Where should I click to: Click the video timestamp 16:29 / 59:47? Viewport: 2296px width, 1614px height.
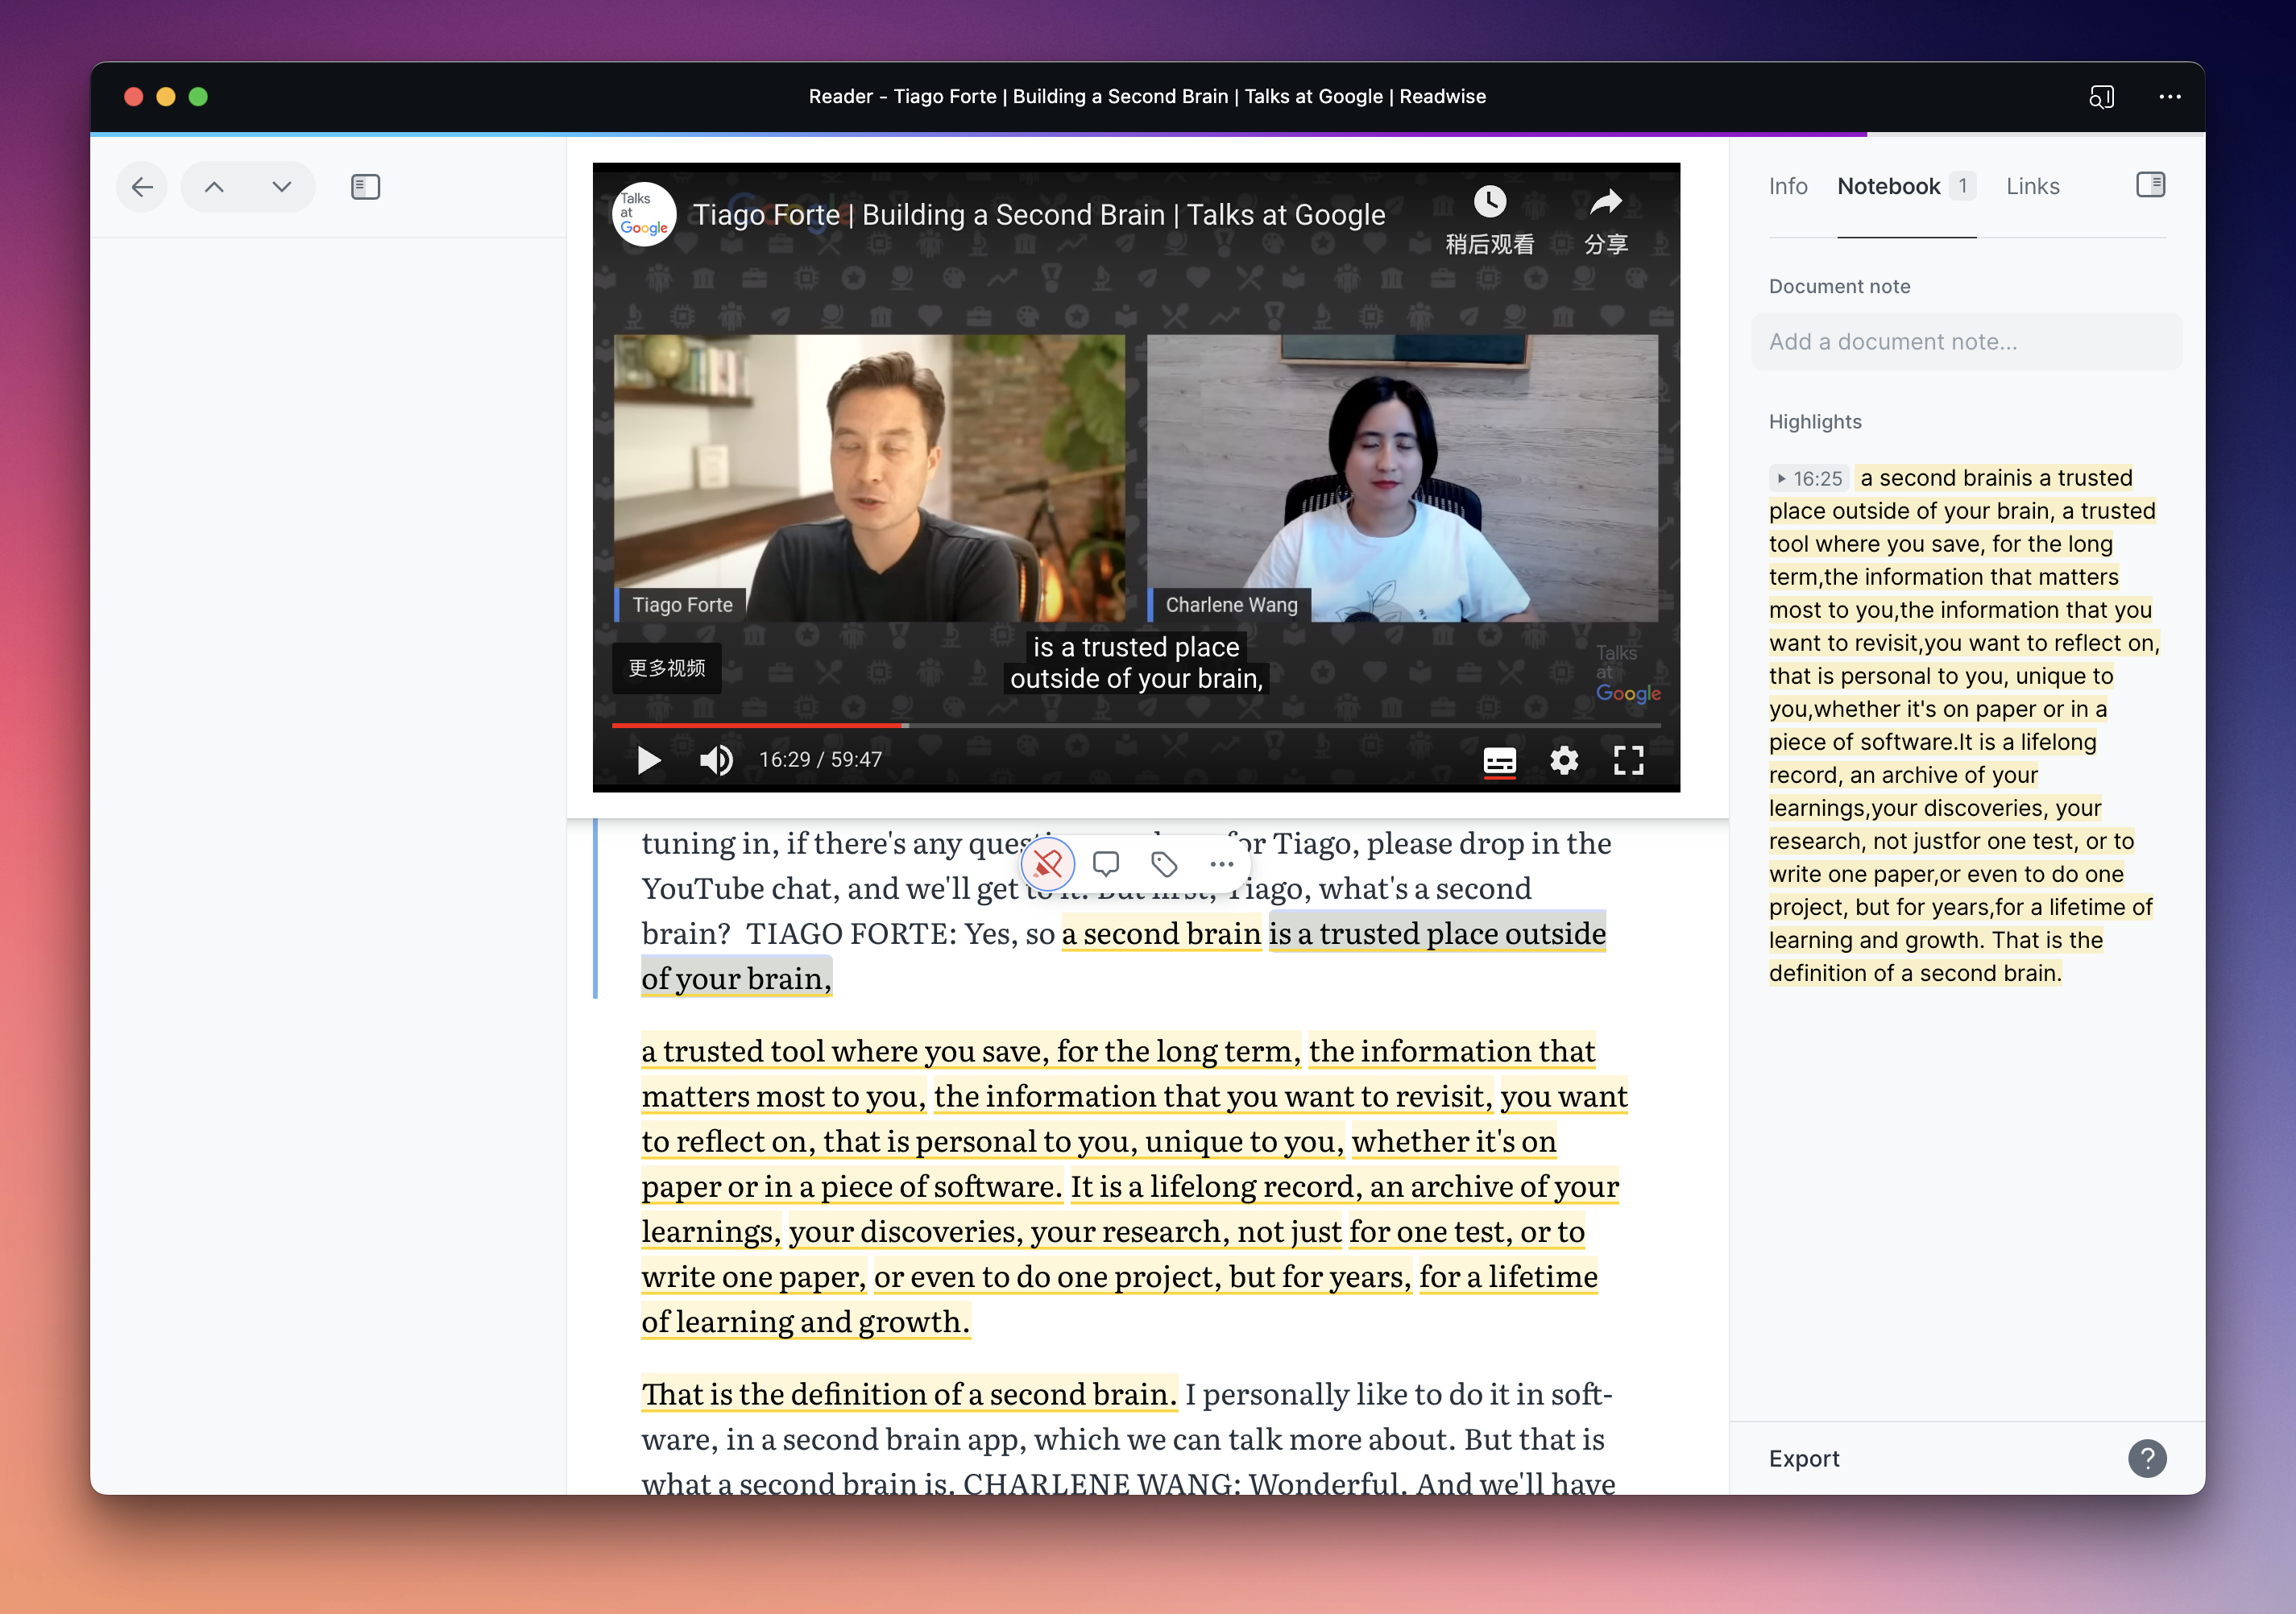pyautogui.click(x=820, y=760)
